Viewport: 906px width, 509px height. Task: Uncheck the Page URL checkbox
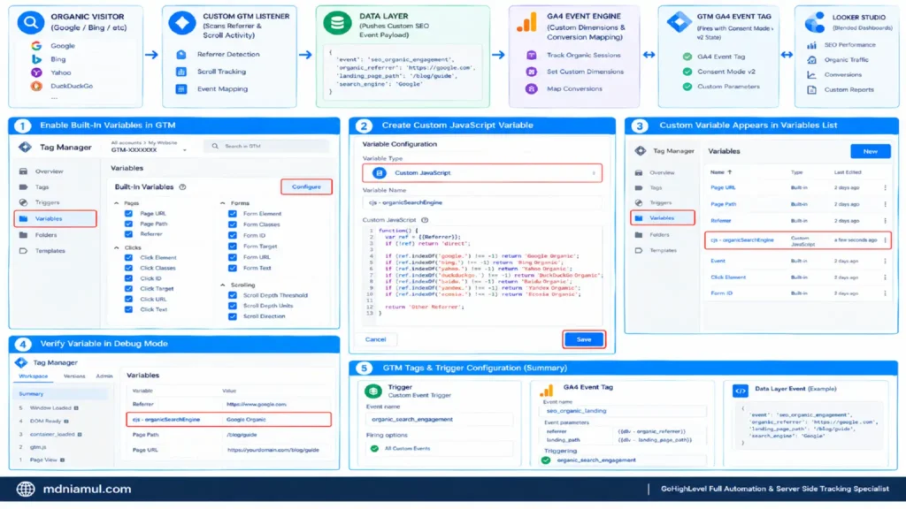click(x=128, y=214)
